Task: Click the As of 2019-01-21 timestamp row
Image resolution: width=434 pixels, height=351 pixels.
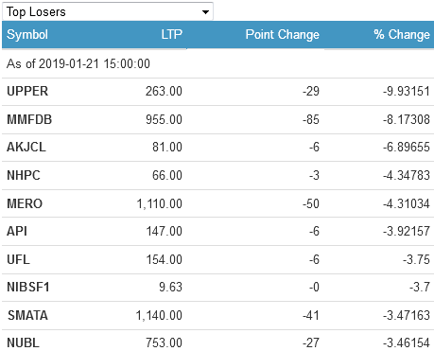Action: pyautogui.click(x=217, y=63)
